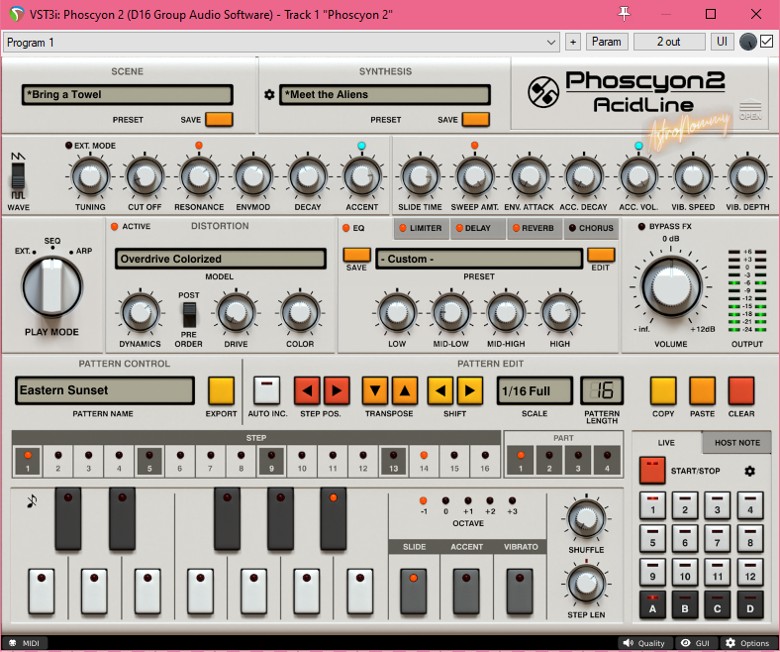Screen dimensions: 780x652
Task: Click the scene Save orange button
Action: (x=219, y=120)
